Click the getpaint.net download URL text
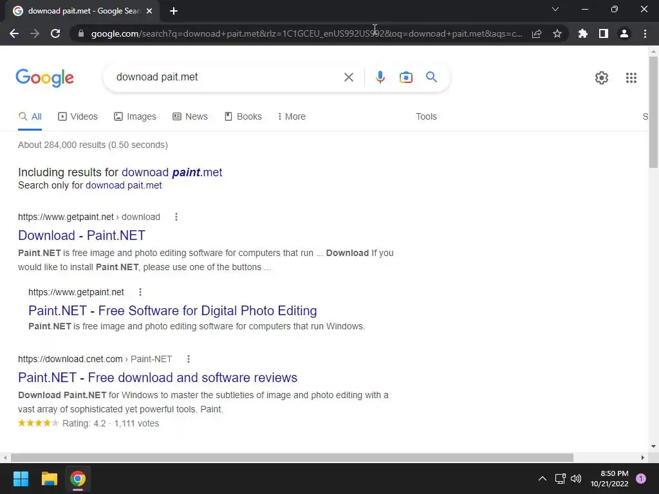The height and width of the screenshot is (494, 659). pos(89,217)
